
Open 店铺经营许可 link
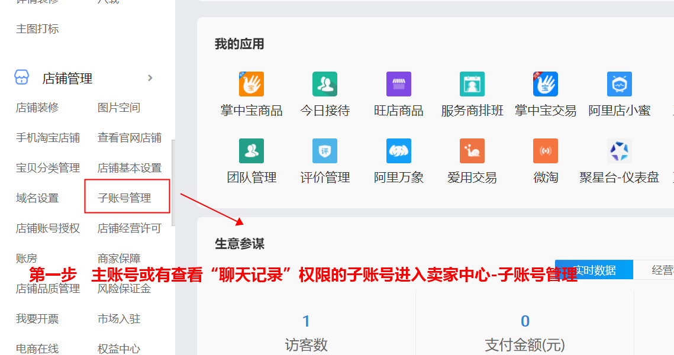[x=130, y=228]
